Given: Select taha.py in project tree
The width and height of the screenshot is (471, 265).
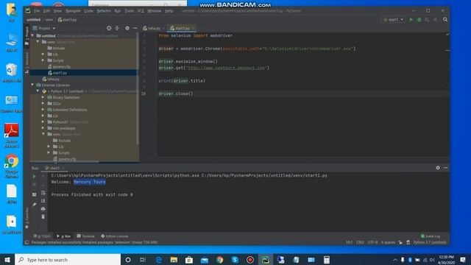Looking at the screenshot, I should 53,79.
